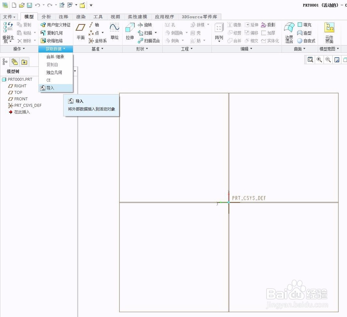Click the Refit zoom icon
Viewport: 347px width, 317px height.
pyautogui.click(x=310, y=60)
